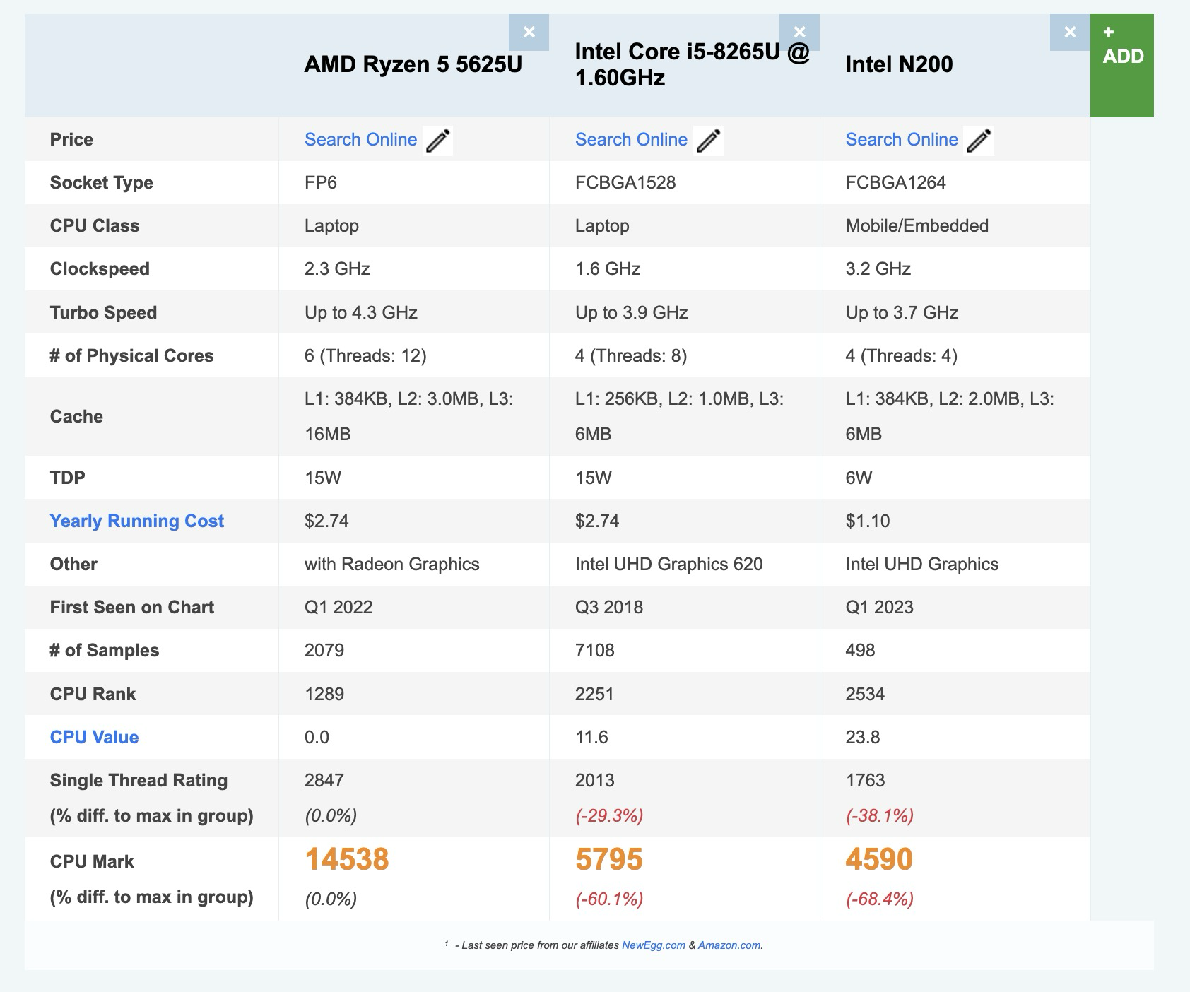Screen dimensions: 1190x992
Task: Edit price pencil icon for Ryzen 5 5625U
Action: 437,140
